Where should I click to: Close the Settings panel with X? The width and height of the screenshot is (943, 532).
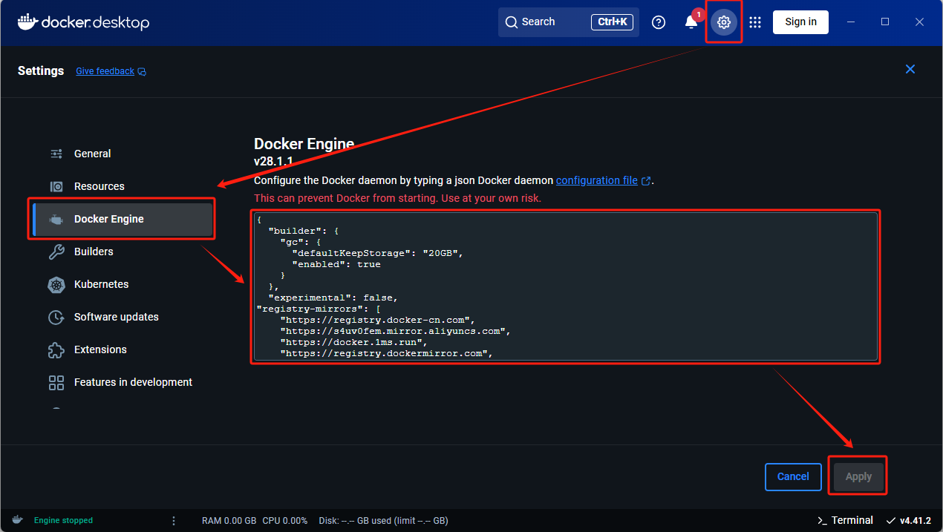[910, 70]
